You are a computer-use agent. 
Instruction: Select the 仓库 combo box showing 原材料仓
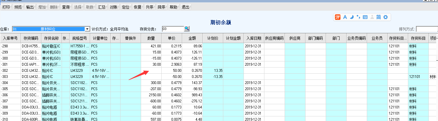pos(51,29)
